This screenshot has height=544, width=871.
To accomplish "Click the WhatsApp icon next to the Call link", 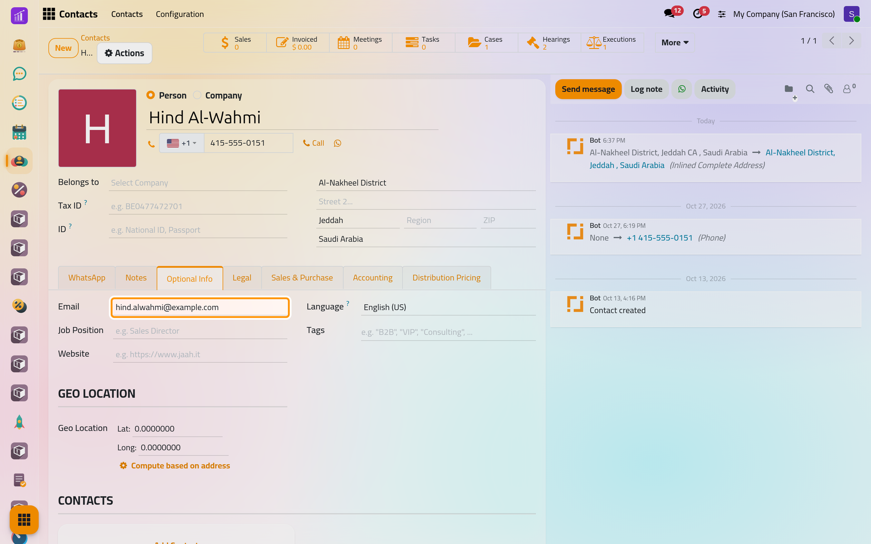I will pyautogui.click(x=338, y=143).
